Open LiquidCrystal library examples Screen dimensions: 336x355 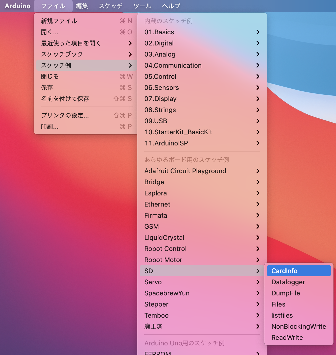coord(202,238)
